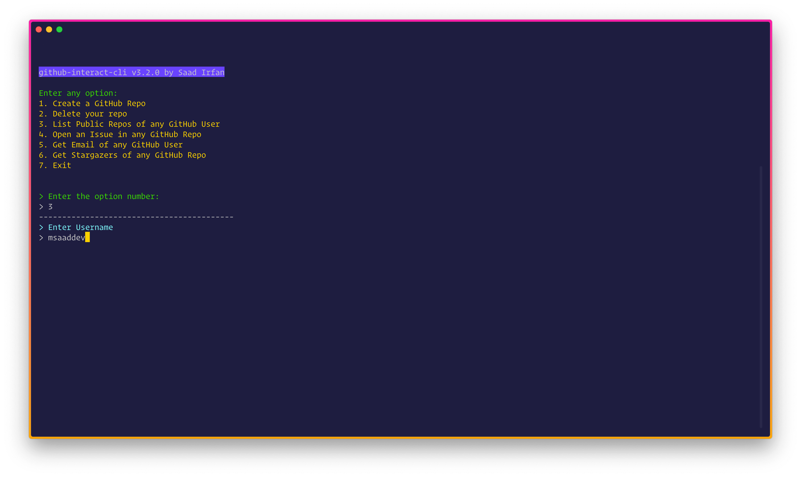The height and width of the screenshot is (477, 801).
Task: Click the typed username 'msaaddev'
Action: pyautogui.click(x=67, y=237)
